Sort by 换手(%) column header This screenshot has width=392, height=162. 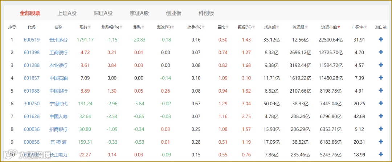(196, 27)
